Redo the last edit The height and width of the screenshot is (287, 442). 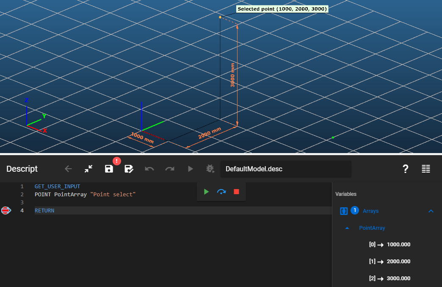tap(170, 169)
